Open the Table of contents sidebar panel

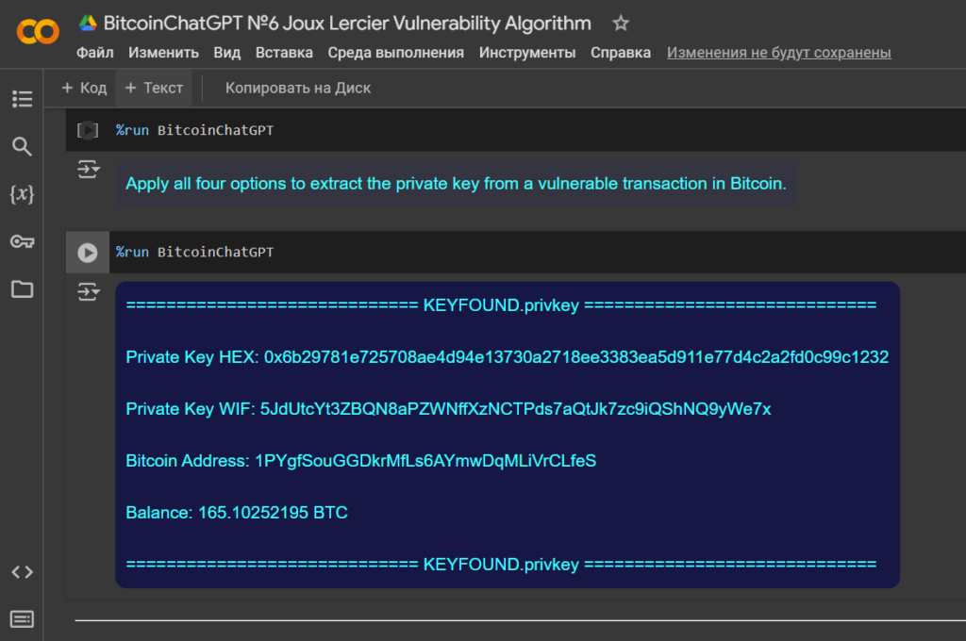23,99
